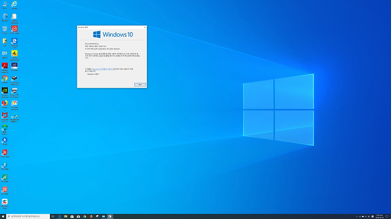Open the Adobe Acrobat Reader DC shortcut
This screenshot has width=391, height=219.
tap(5, 67)
